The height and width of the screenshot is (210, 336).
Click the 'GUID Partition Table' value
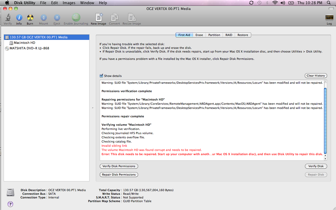pyautogui.click(x=137, y=201)
